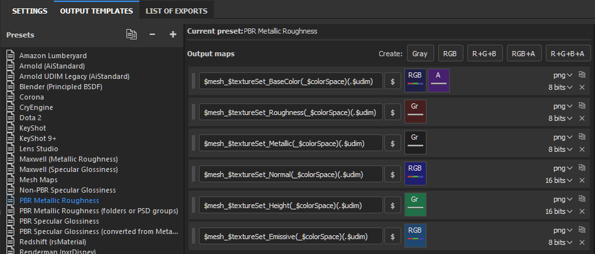595x254 pixels.
Task: Select the Redshift (rsMaterial) preset
Action: coord(52,242)
